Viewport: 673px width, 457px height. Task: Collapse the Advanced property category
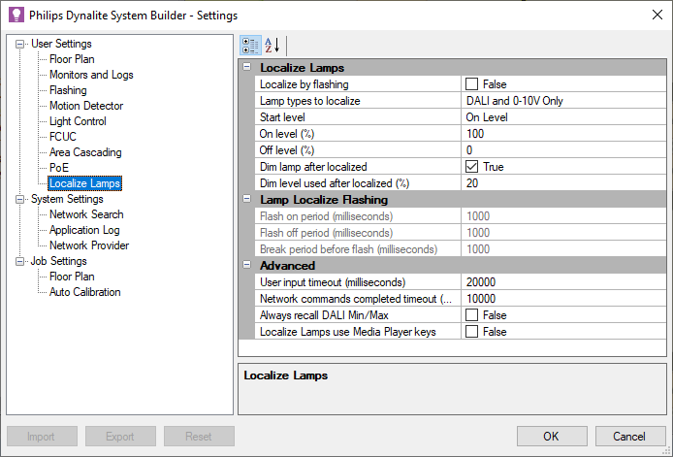(x=246, y=265)
